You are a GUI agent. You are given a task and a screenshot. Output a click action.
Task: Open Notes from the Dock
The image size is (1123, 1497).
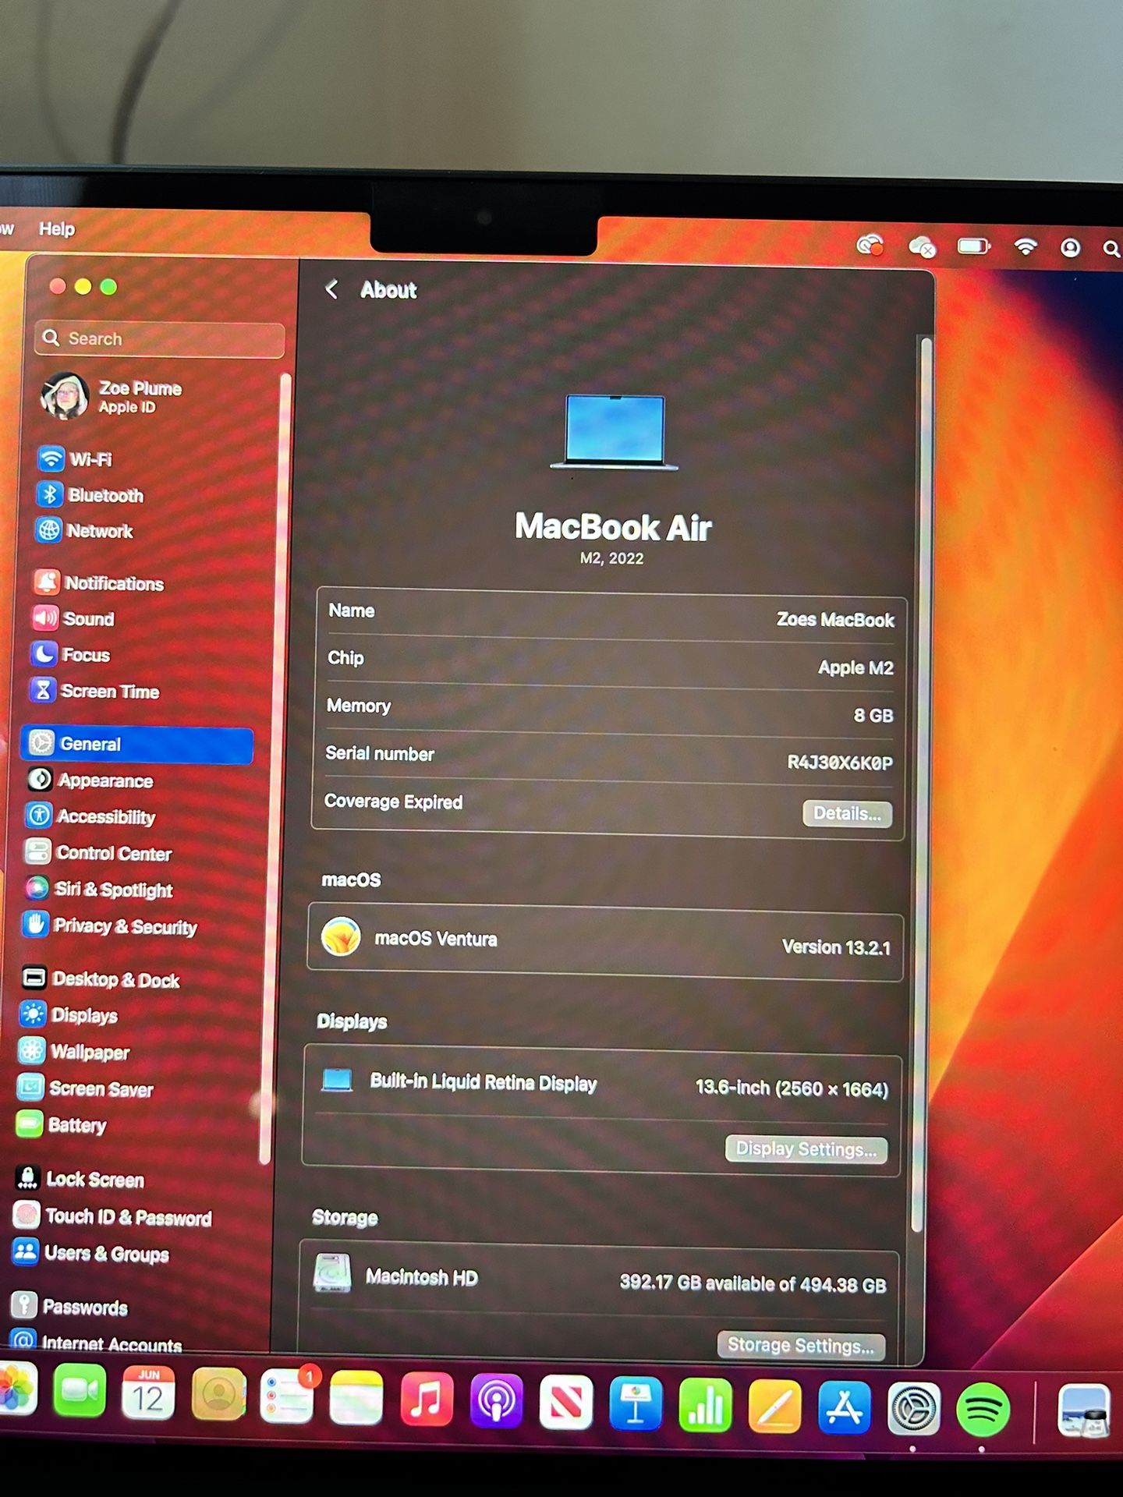point(356,1397)
